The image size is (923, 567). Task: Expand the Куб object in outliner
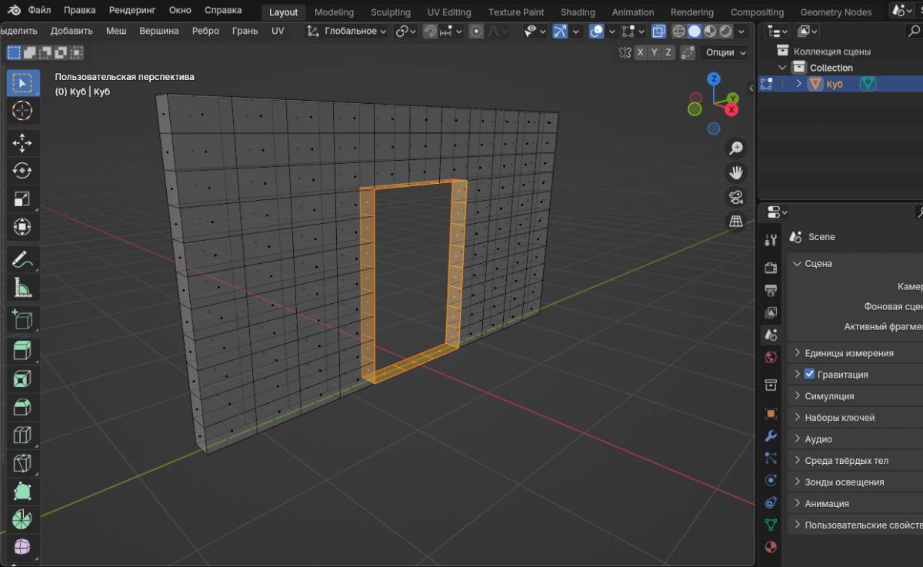[798, 84]
